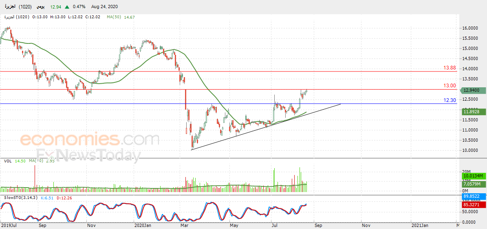The image size is (487, 229).
Task: Click the Sep 2020 date axis label
Action: 318,226
